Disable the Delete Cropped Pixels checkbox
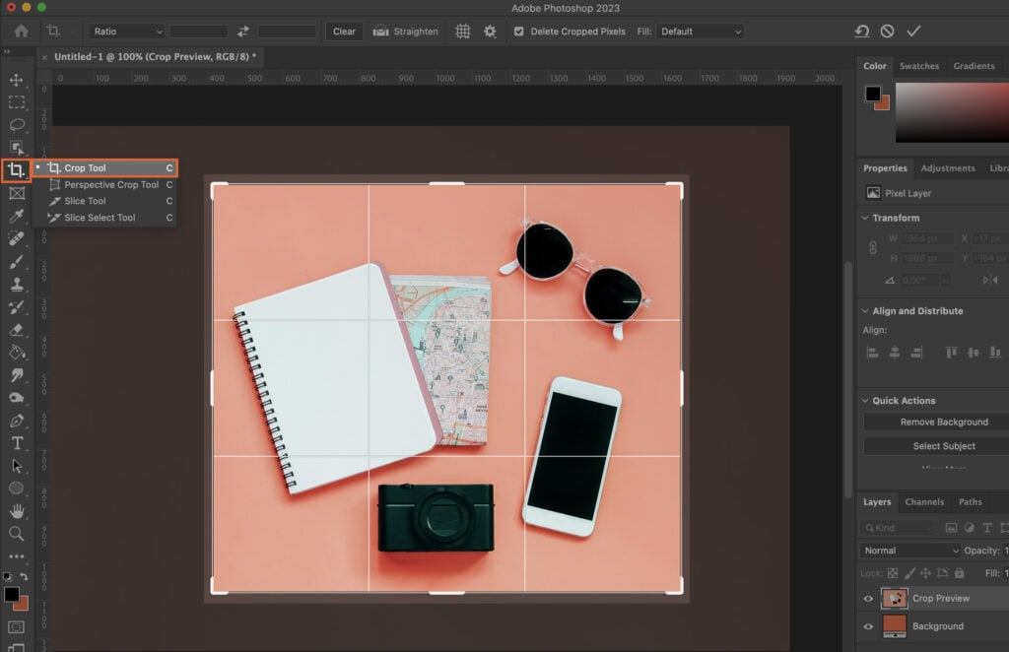 [x=518, y=31]
